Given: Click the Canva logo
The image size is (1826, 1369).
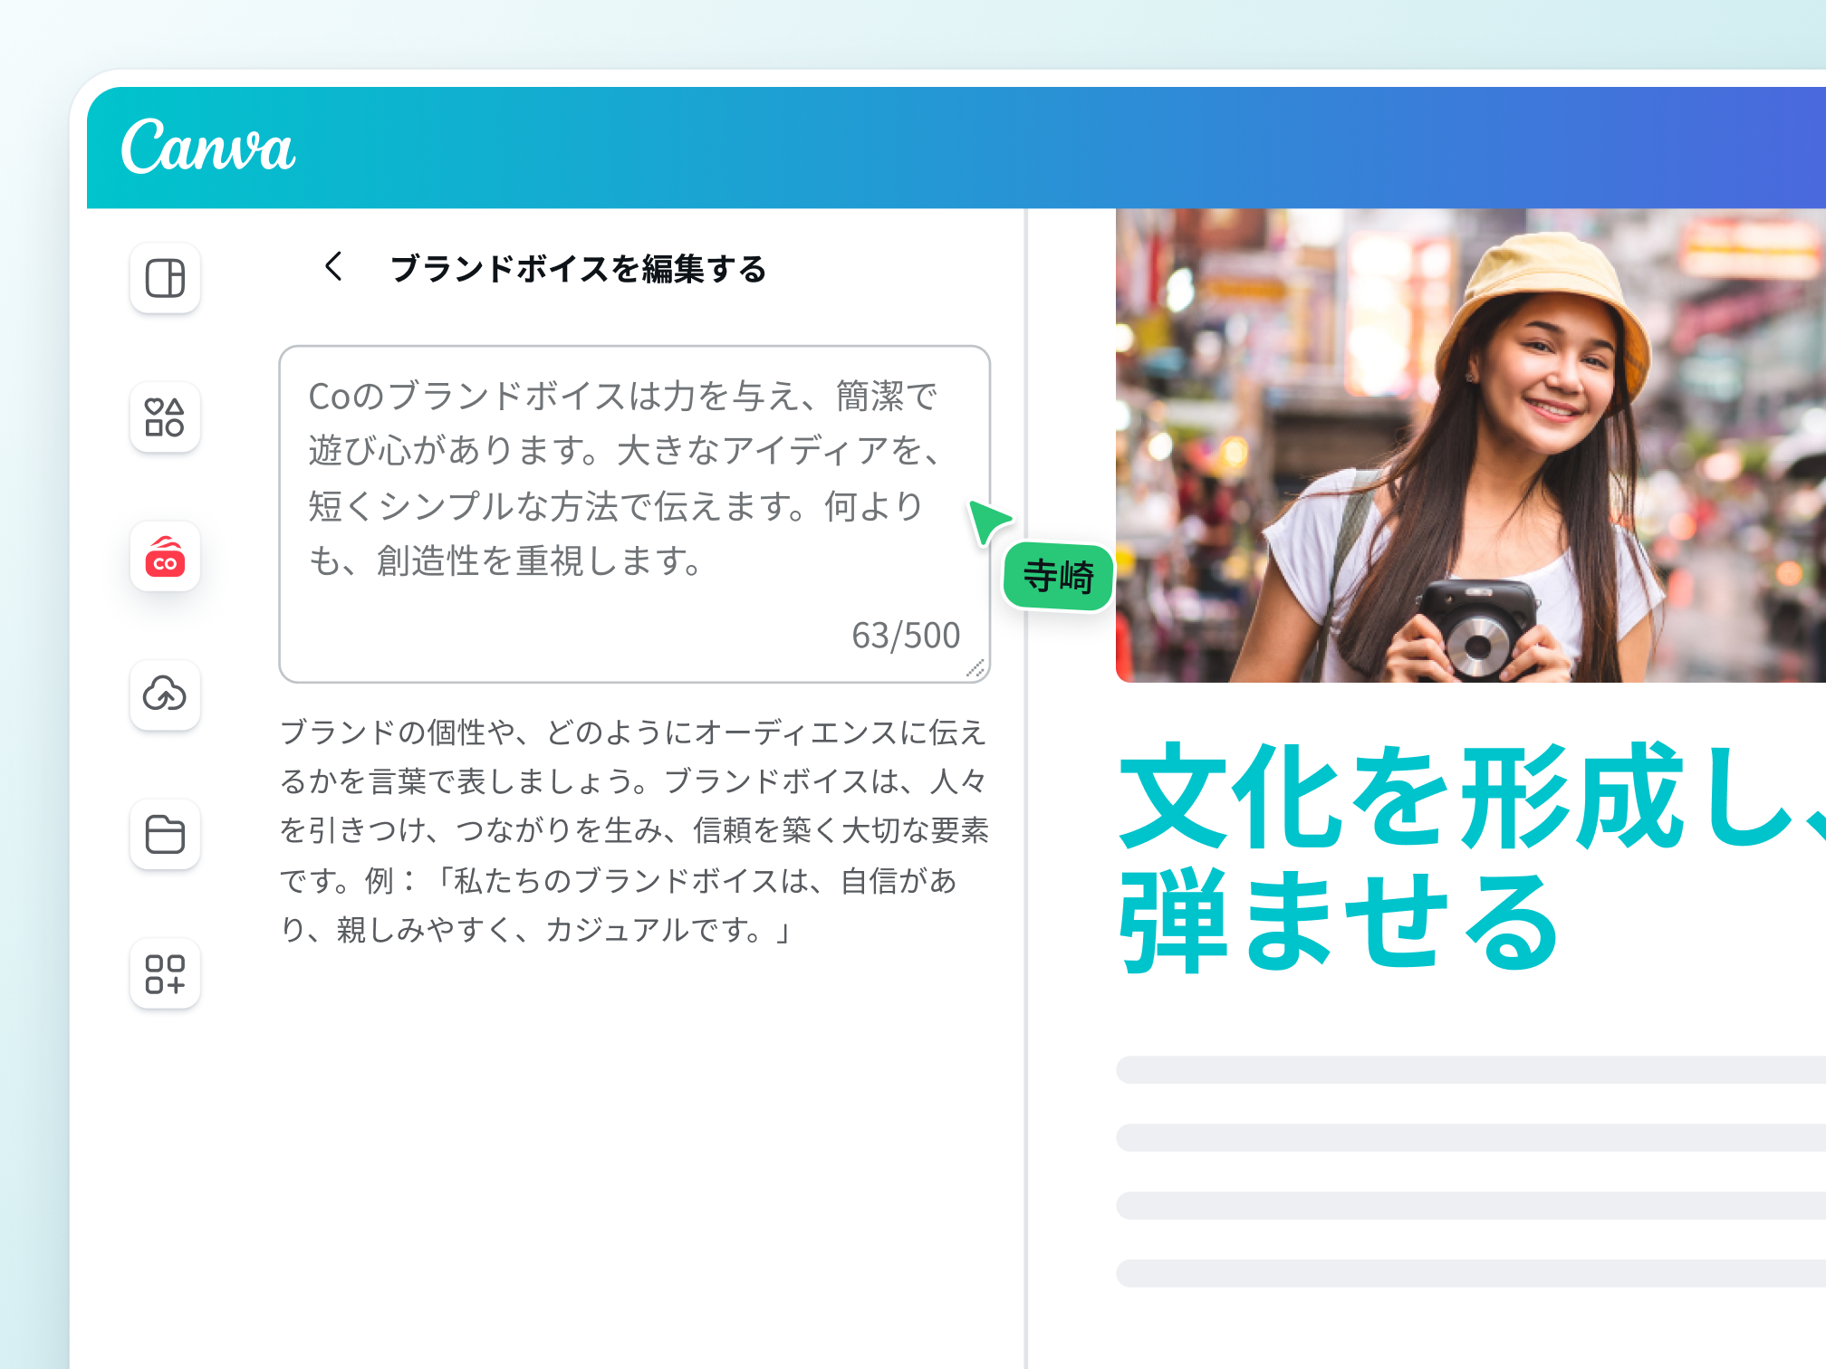Looking at the screenshot, I should coord(210,149).
